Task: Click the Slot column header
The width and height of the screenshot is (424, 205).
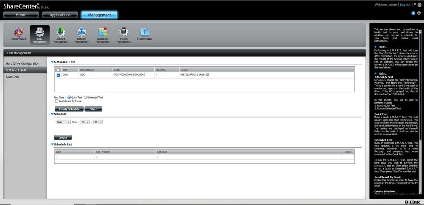Action: tap(70, 70)
